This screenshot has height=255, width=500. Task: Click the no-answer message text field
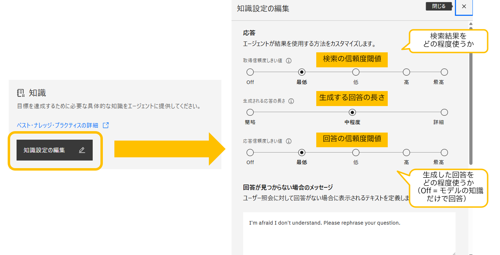coord(349,233)
